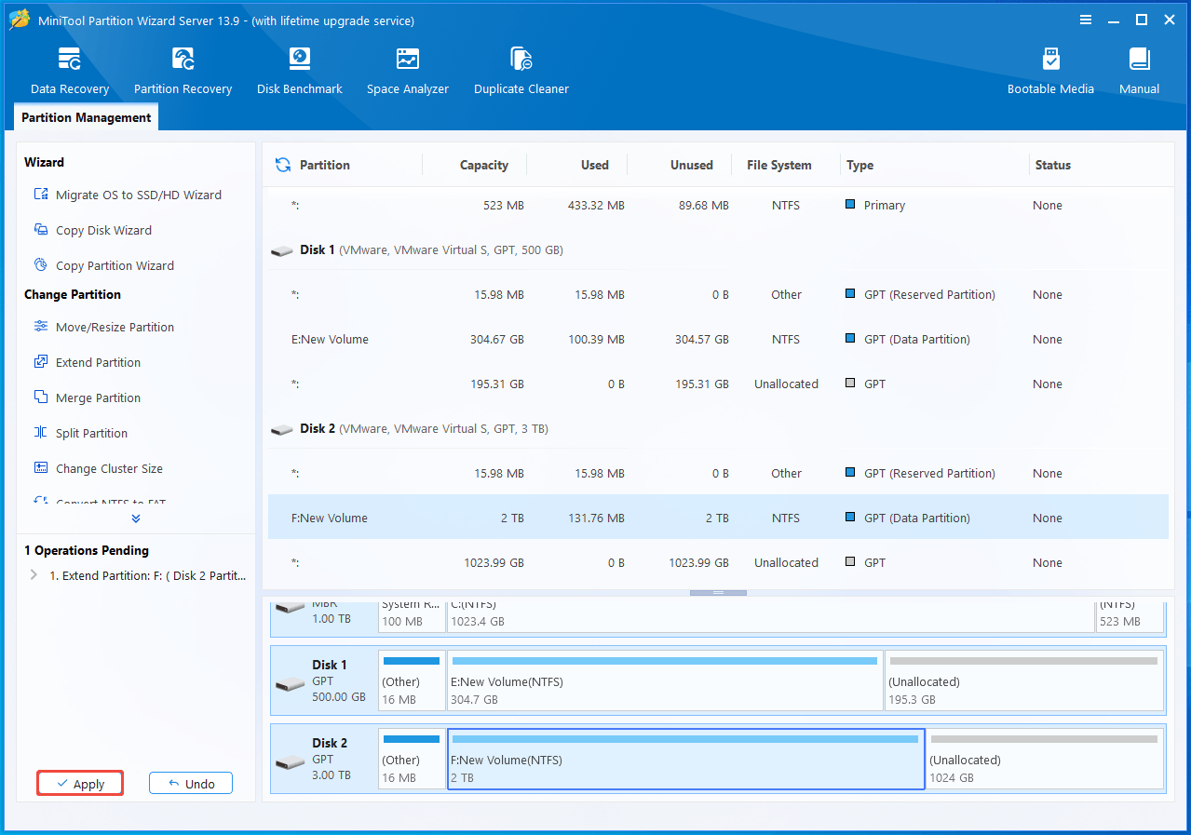1191x835 pixels.
Task: Select Disk 1 (Other) 16 MB block
Action: [x=412, y=680]
